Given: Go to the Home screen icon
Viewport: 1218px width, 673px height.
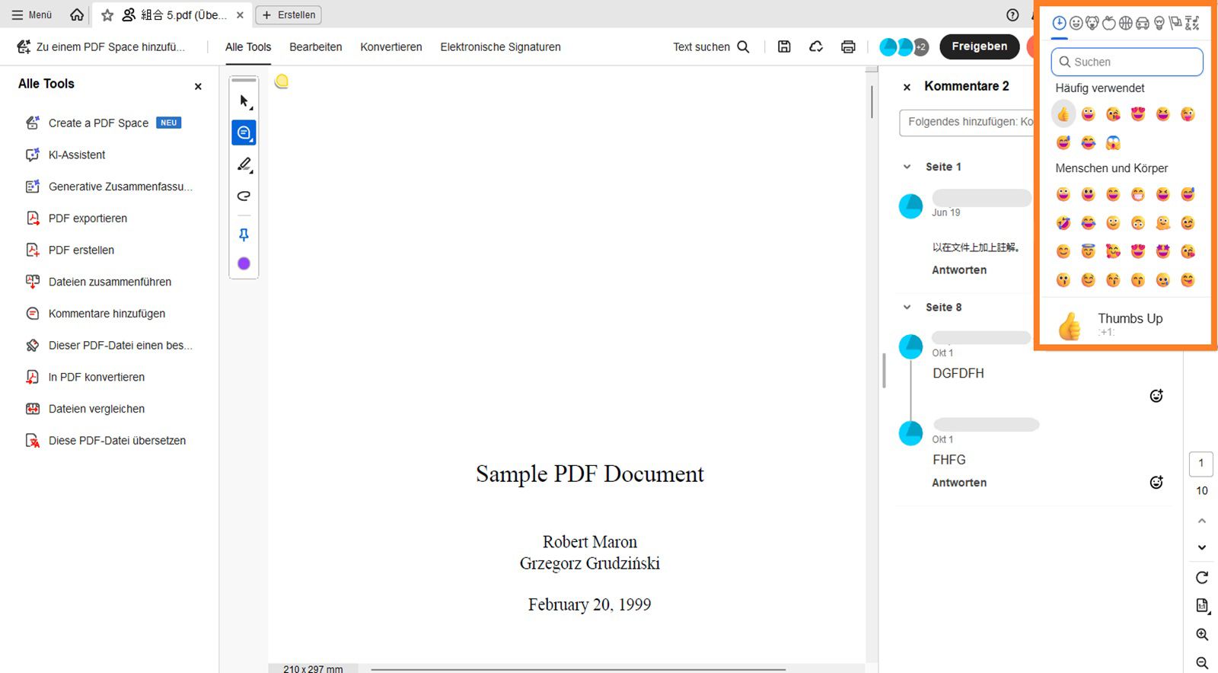Looking at the screenshot, I should tap(77, 14).
